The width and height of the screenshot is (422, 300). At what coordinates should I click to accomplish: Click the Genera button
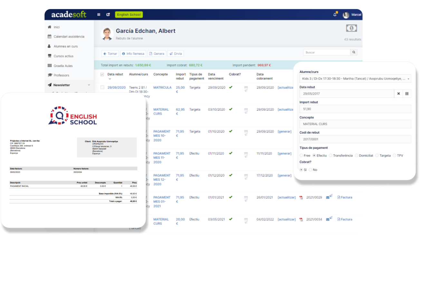click(x=157, y=54)
